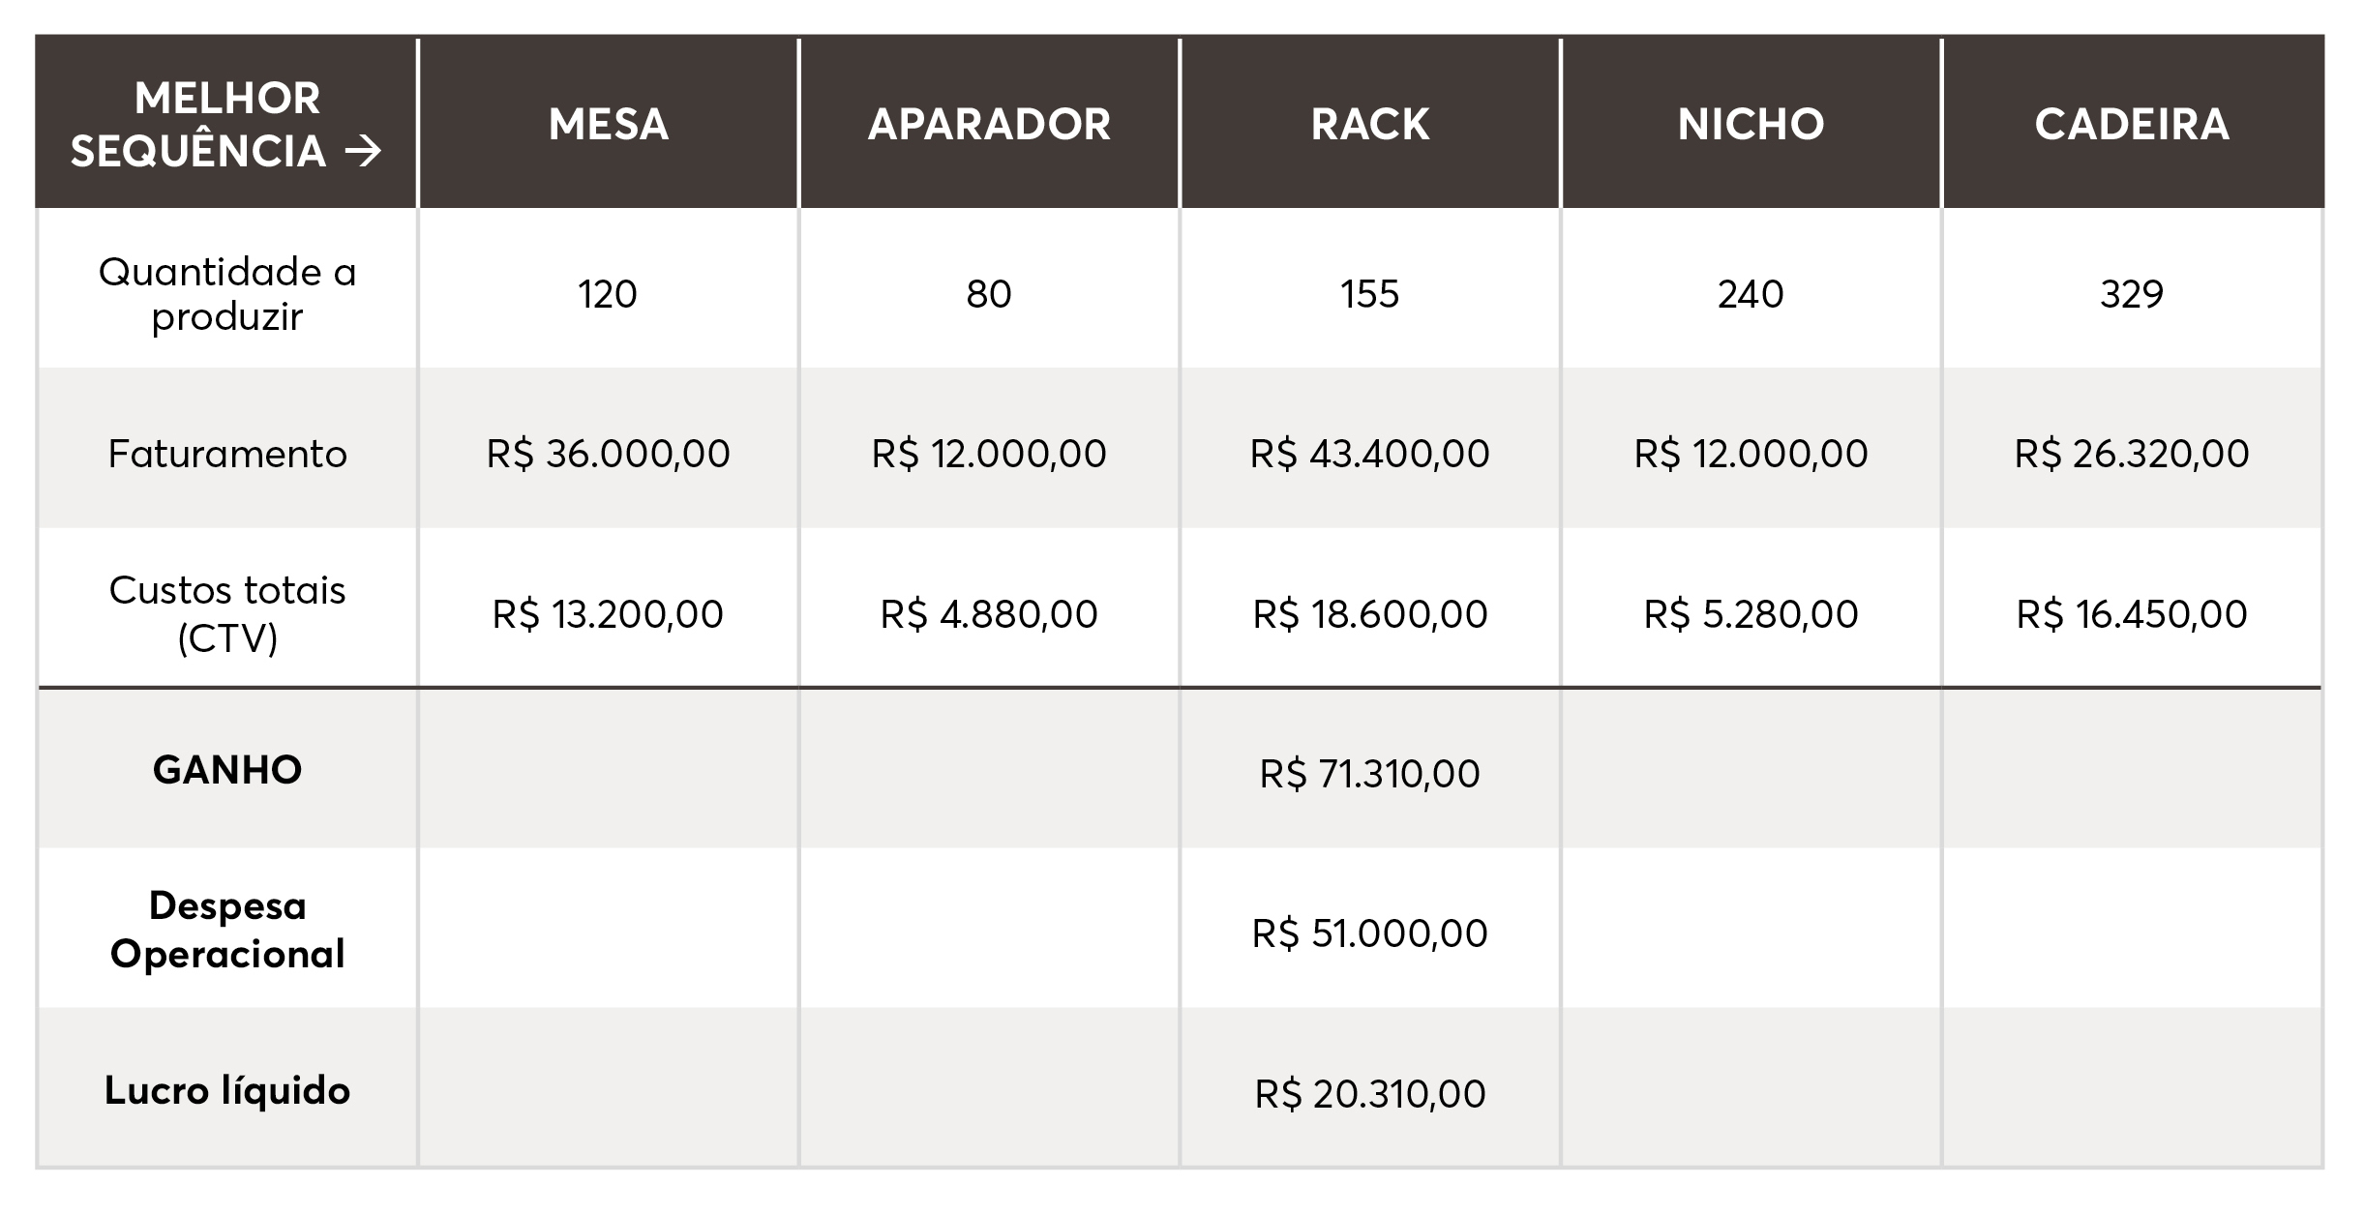
Task: Select NICHO custos R$ 5.280,00 cell
Action: pos(1751,614)
